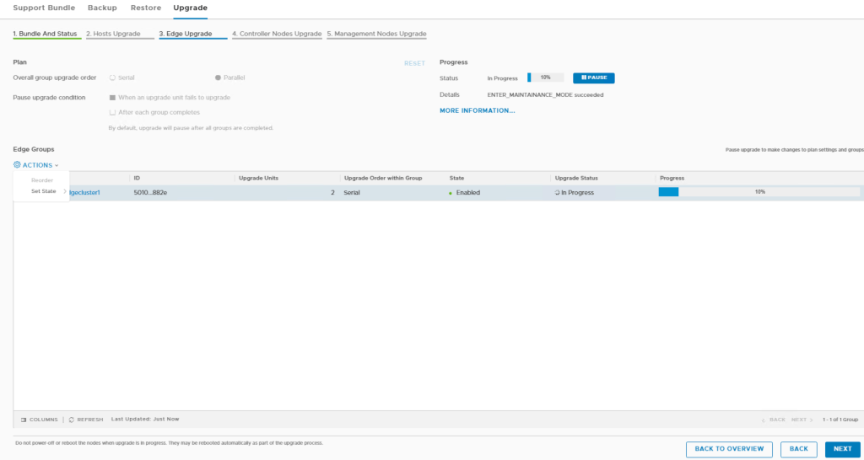Screen dimensions: 864x460
Task: Click the Actions gear icon
Action: (17, 165)
